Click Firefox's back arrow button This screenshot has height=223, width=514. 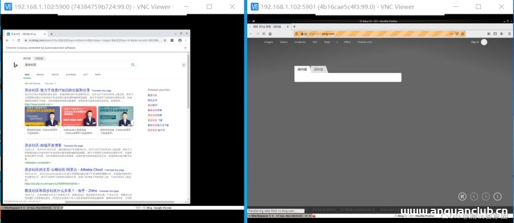[251, 34]
